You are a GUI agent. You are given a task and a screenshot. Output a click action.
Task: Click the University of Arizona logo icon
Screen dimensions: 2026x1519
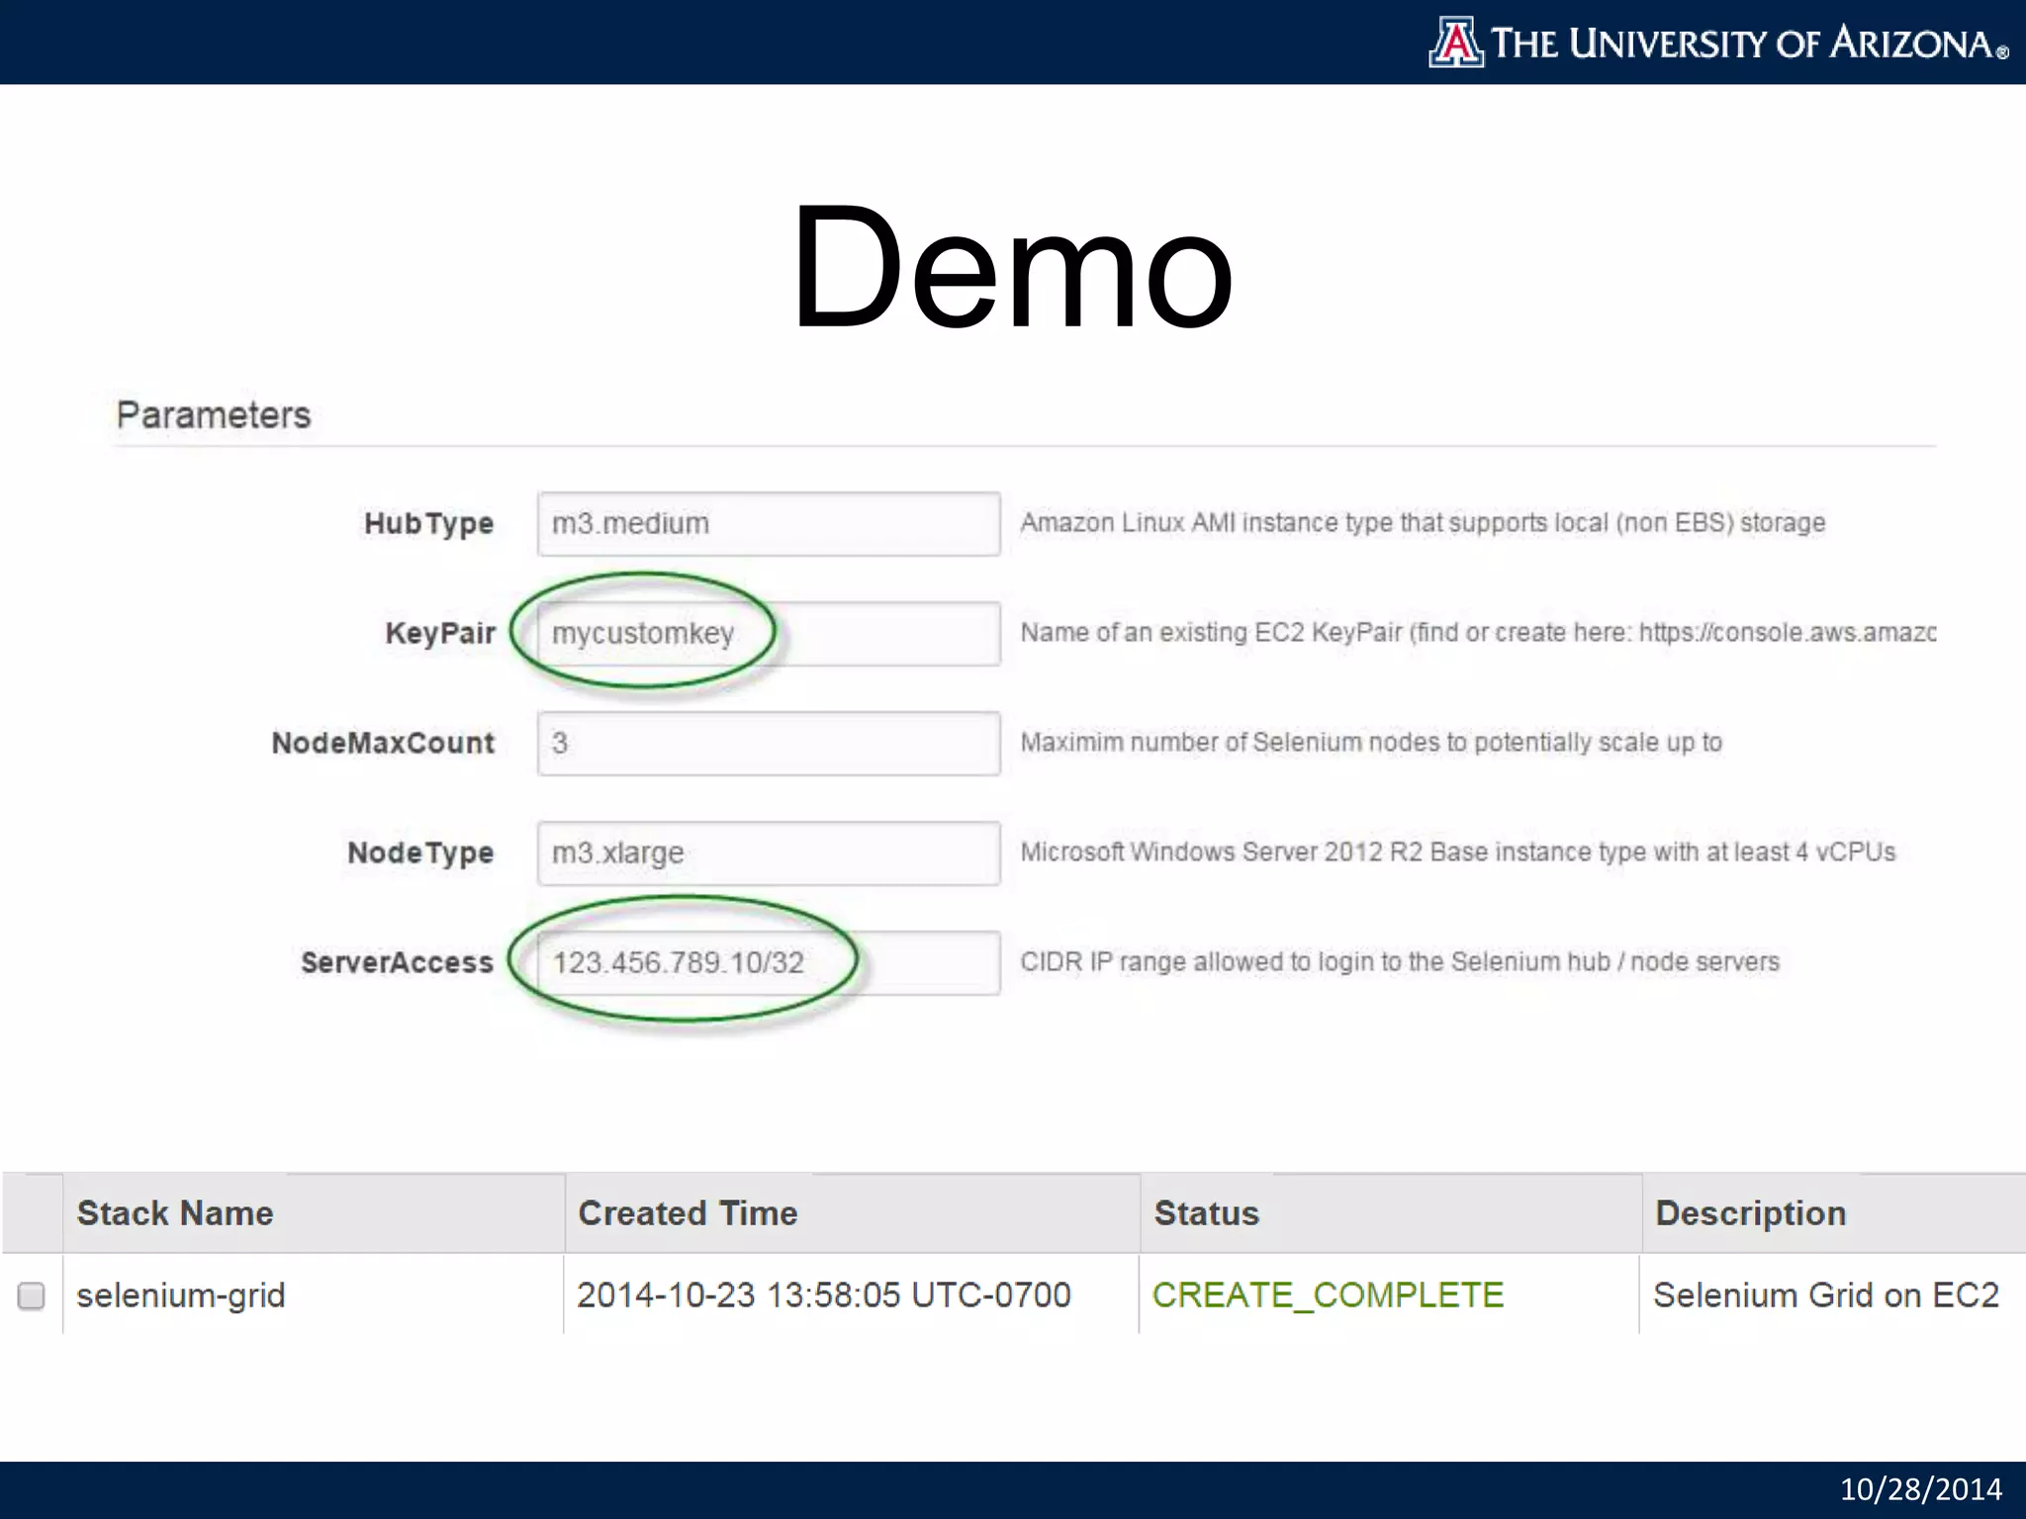(x=1456, y=43)
